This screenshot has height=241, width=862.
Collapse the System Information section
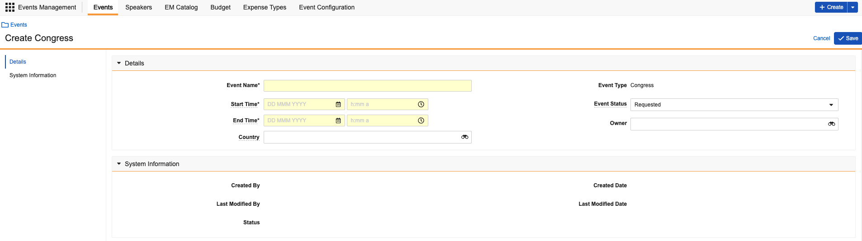119,164
